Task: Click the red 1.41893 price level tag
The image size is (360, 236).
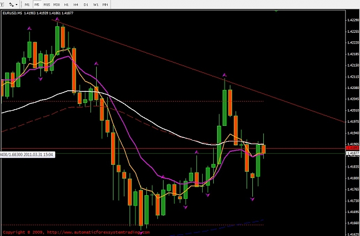Action: (x=353, y=148)
